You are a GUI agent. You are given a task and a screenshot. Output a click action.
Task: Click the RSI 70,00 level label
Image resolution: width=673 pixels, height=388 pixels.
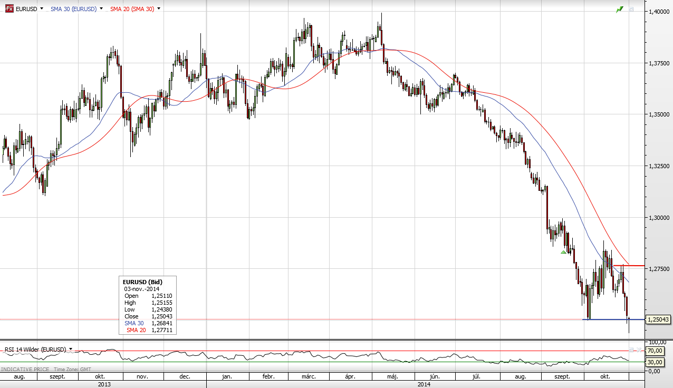(655, 351)
